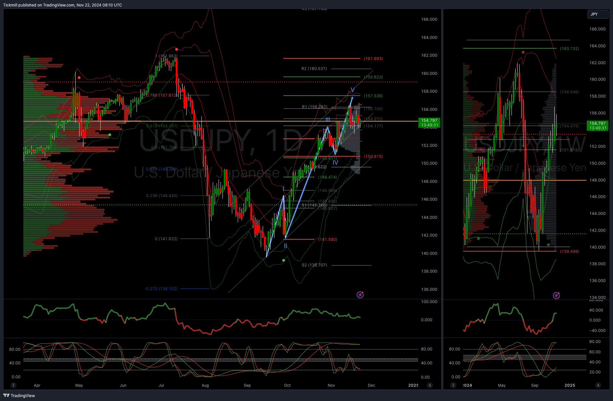The height and width of the screenshot is (401, 613).
Task: Click the (158.546) label on weekly chart
Action: click(x=570, y=92)
